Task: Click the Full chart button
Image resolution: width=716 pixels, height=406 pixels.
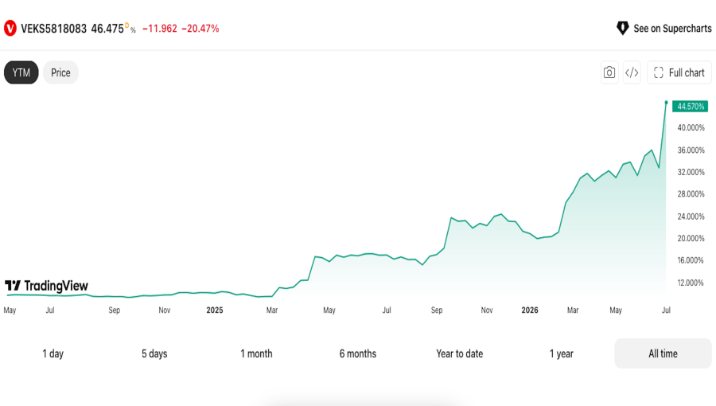Action: [x=679, y=72]
